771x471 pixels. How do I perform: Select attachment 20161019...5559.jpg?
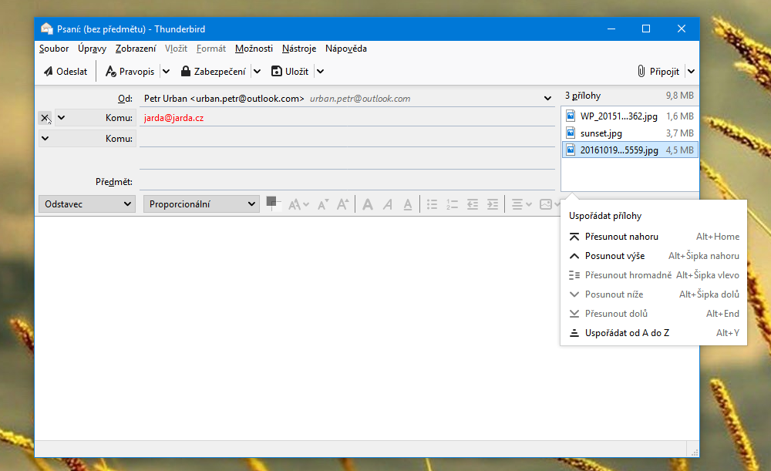coord(630,150)
